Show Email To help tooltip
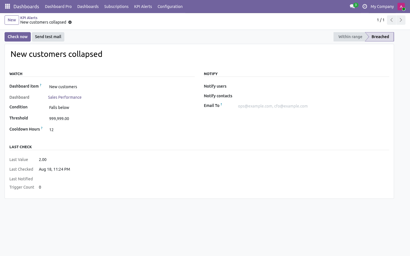The height and width of the screenshot is (256, 410). [x=221, y=104]
